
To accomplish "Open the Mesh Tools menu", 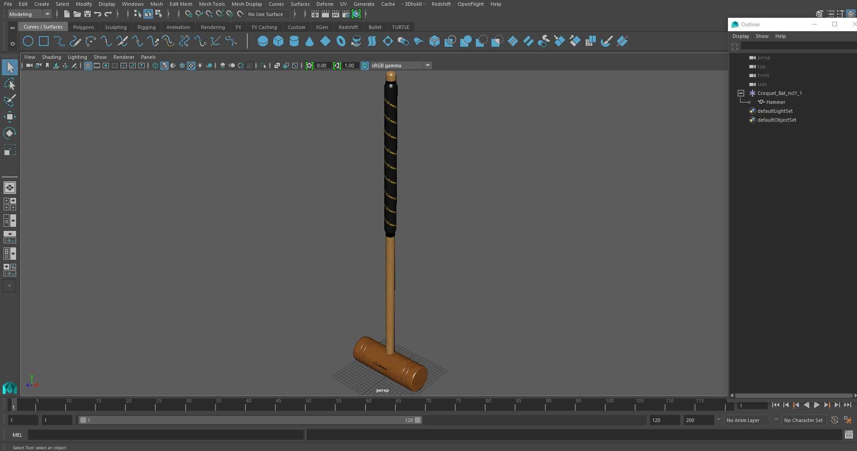I will (212, 4).
